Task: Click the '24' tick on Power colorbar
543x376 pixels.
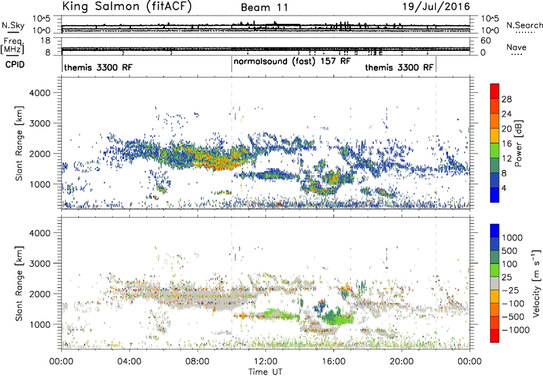Action: click(506, 114)
